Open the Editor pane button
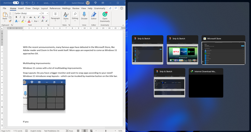 pyautogui.click(x=94, y=16)
